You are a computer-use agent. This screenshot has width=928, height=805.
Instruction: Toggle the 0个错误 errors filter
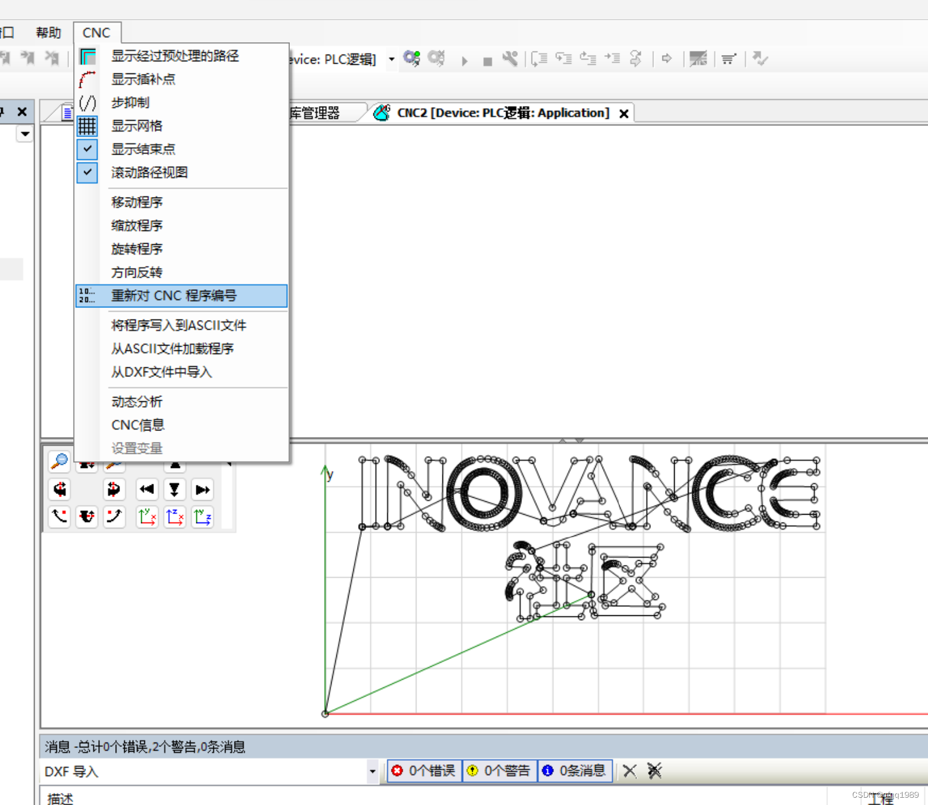(424, 771)
